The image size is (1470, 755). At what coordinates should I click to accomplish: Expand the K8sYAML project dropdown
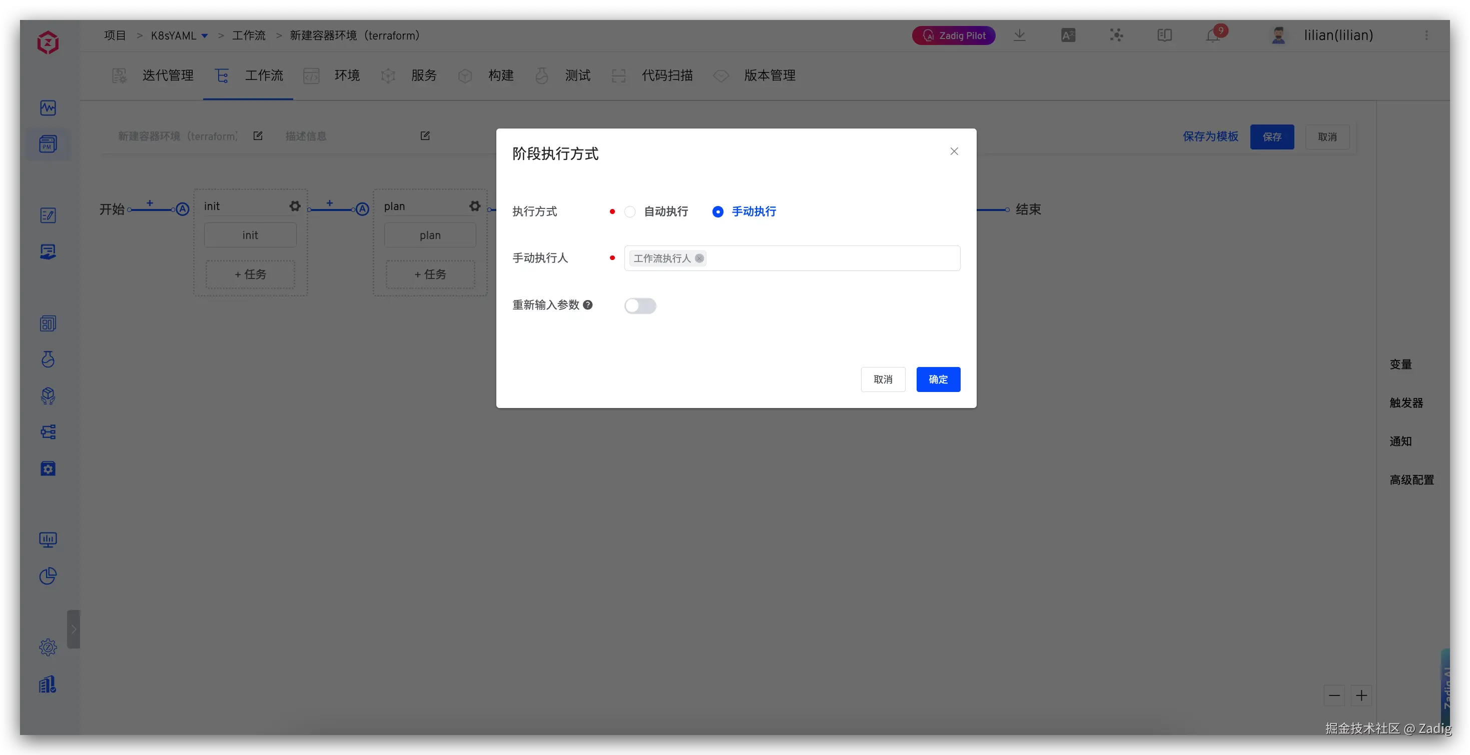pos(205,36)
